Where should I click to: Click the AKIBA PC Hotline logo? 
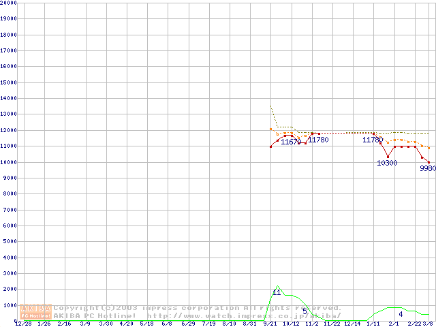click(36, 312)
